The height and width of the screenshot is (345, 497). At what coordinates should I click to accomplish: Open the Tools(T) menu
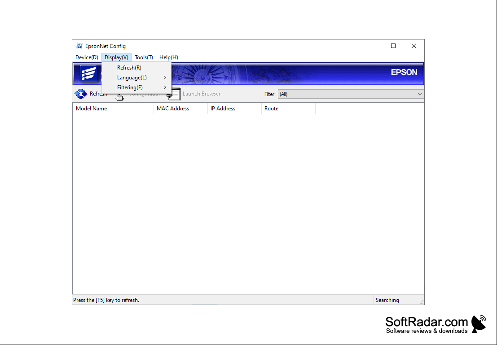coord(144,57)
